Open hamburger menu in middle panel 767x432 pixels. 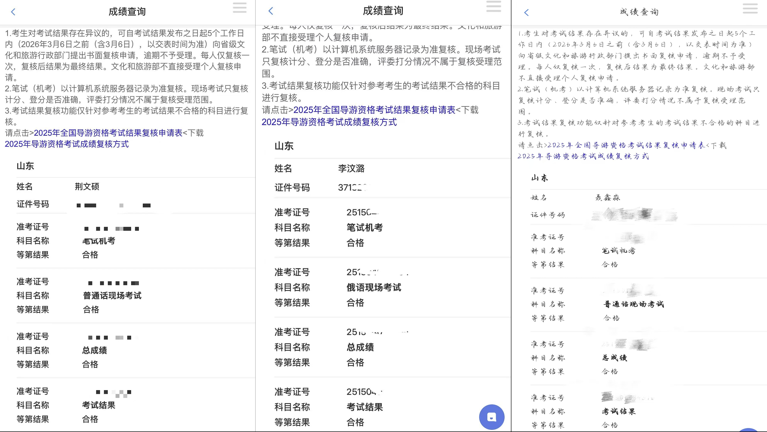point(493,7)
